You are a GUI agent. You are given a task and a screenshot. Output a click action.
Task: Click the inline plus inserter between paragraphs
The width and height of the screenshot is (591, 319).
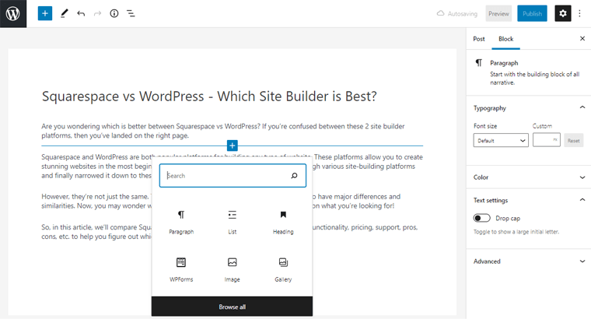(233, 145)
